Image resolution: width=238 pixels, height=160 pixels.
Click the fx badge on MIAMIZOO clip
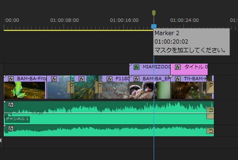[x=136, y=67]
